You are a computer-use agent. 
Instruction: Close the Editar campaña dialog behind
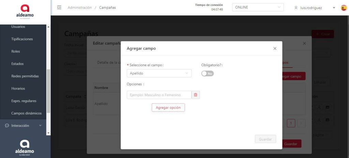click(304, 43)
